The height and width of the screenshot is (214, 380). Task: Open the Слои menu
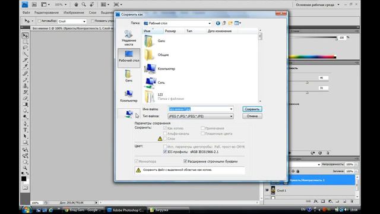click(93, 12)
